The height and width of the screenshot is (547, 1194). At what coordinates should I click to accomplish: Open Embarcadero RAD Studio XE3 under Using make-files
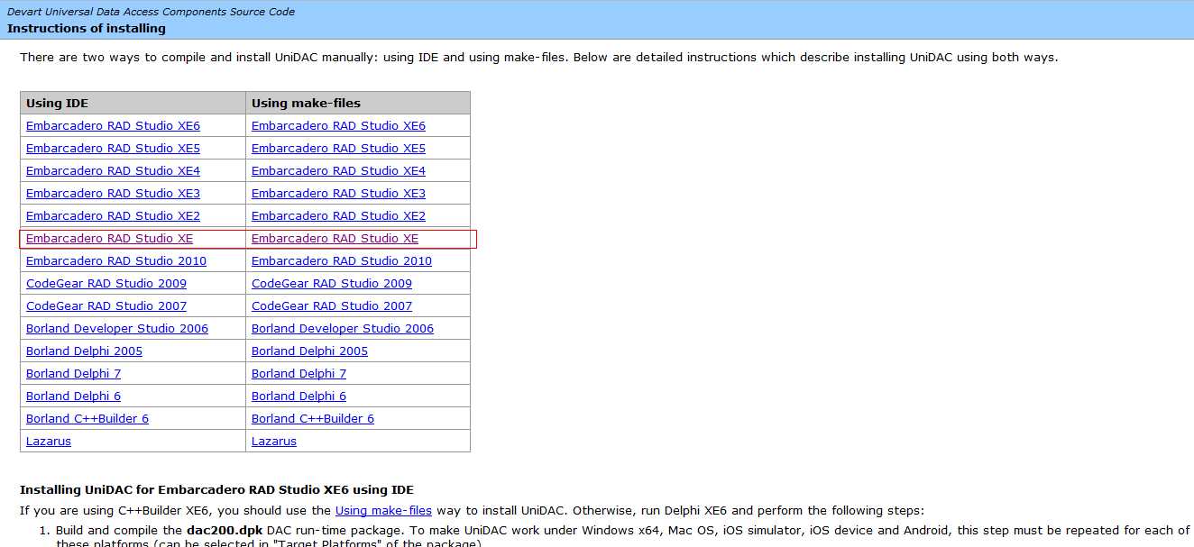click(338, 194)
